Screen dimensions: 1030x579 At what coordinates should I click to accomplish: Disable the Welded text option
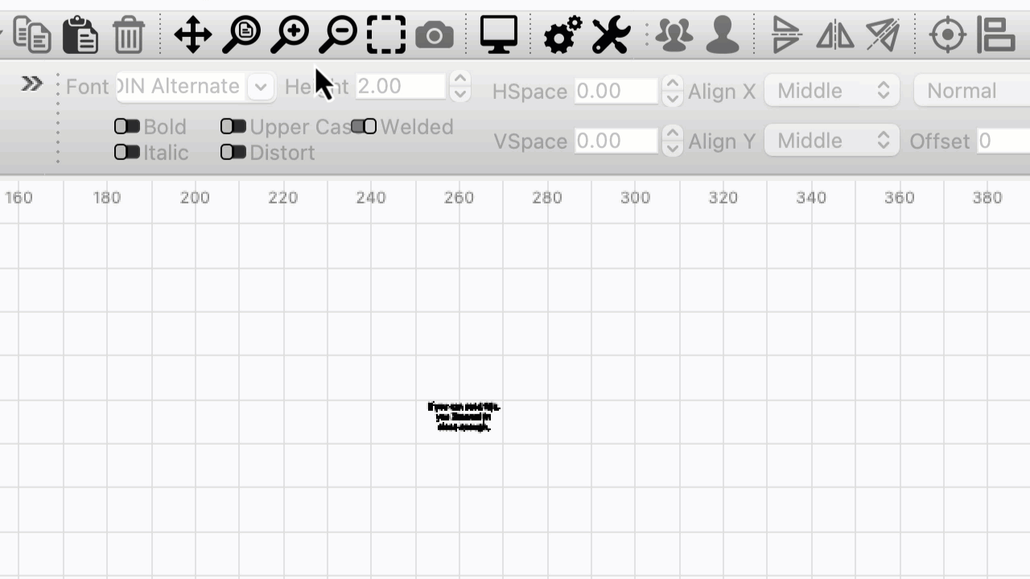coord(365,126)
